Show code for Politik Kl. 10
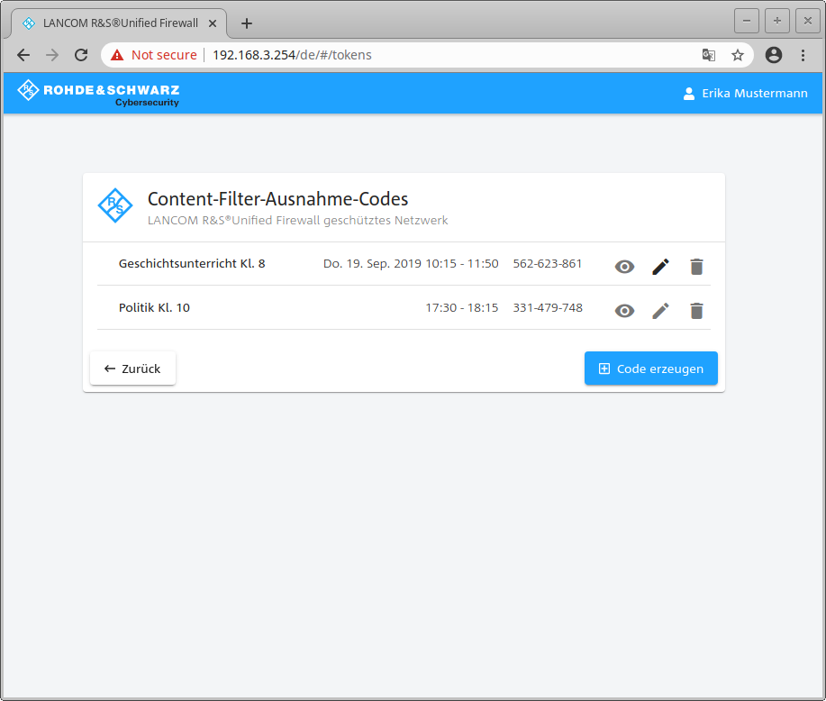The height and width of the screenshot is (701, 826). tap(624, 311)
